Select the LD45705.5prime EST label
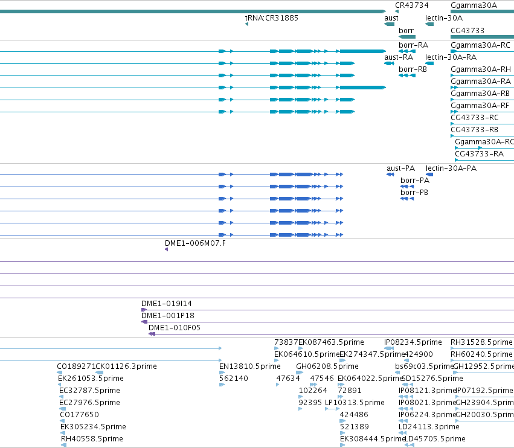This screenshot has height=448, width=514. point(435,439)
